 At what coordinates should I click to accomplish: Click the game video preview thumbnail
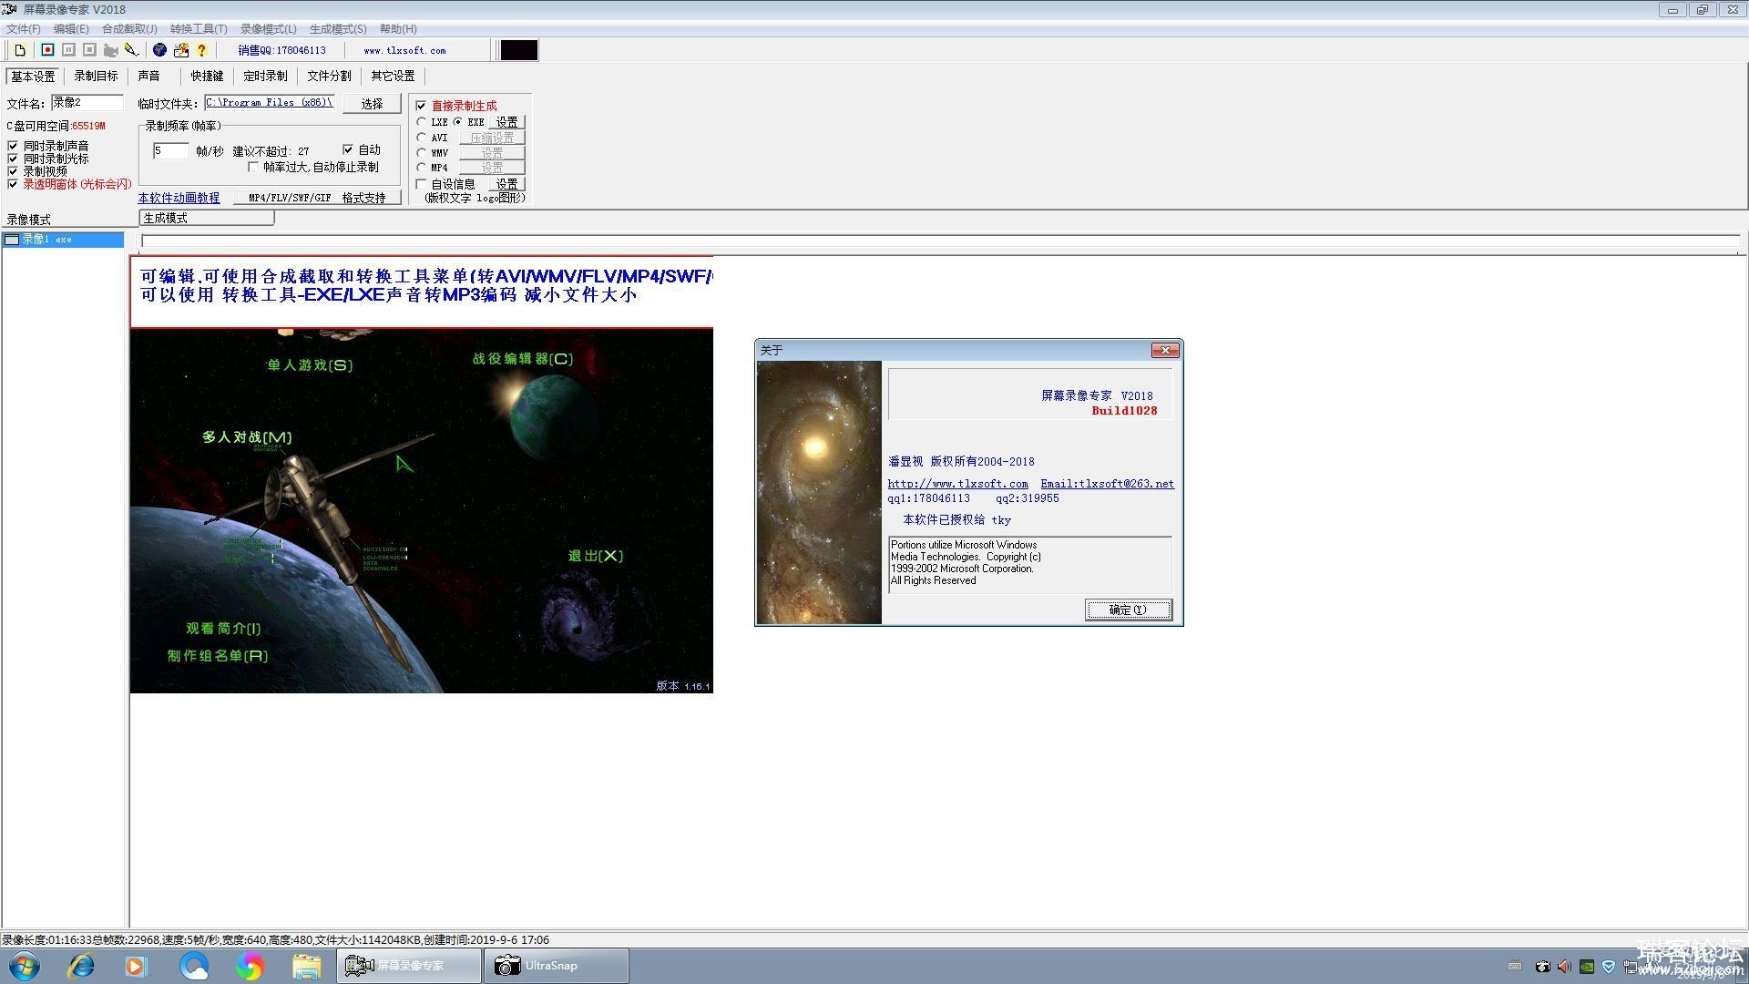(421, 510)
